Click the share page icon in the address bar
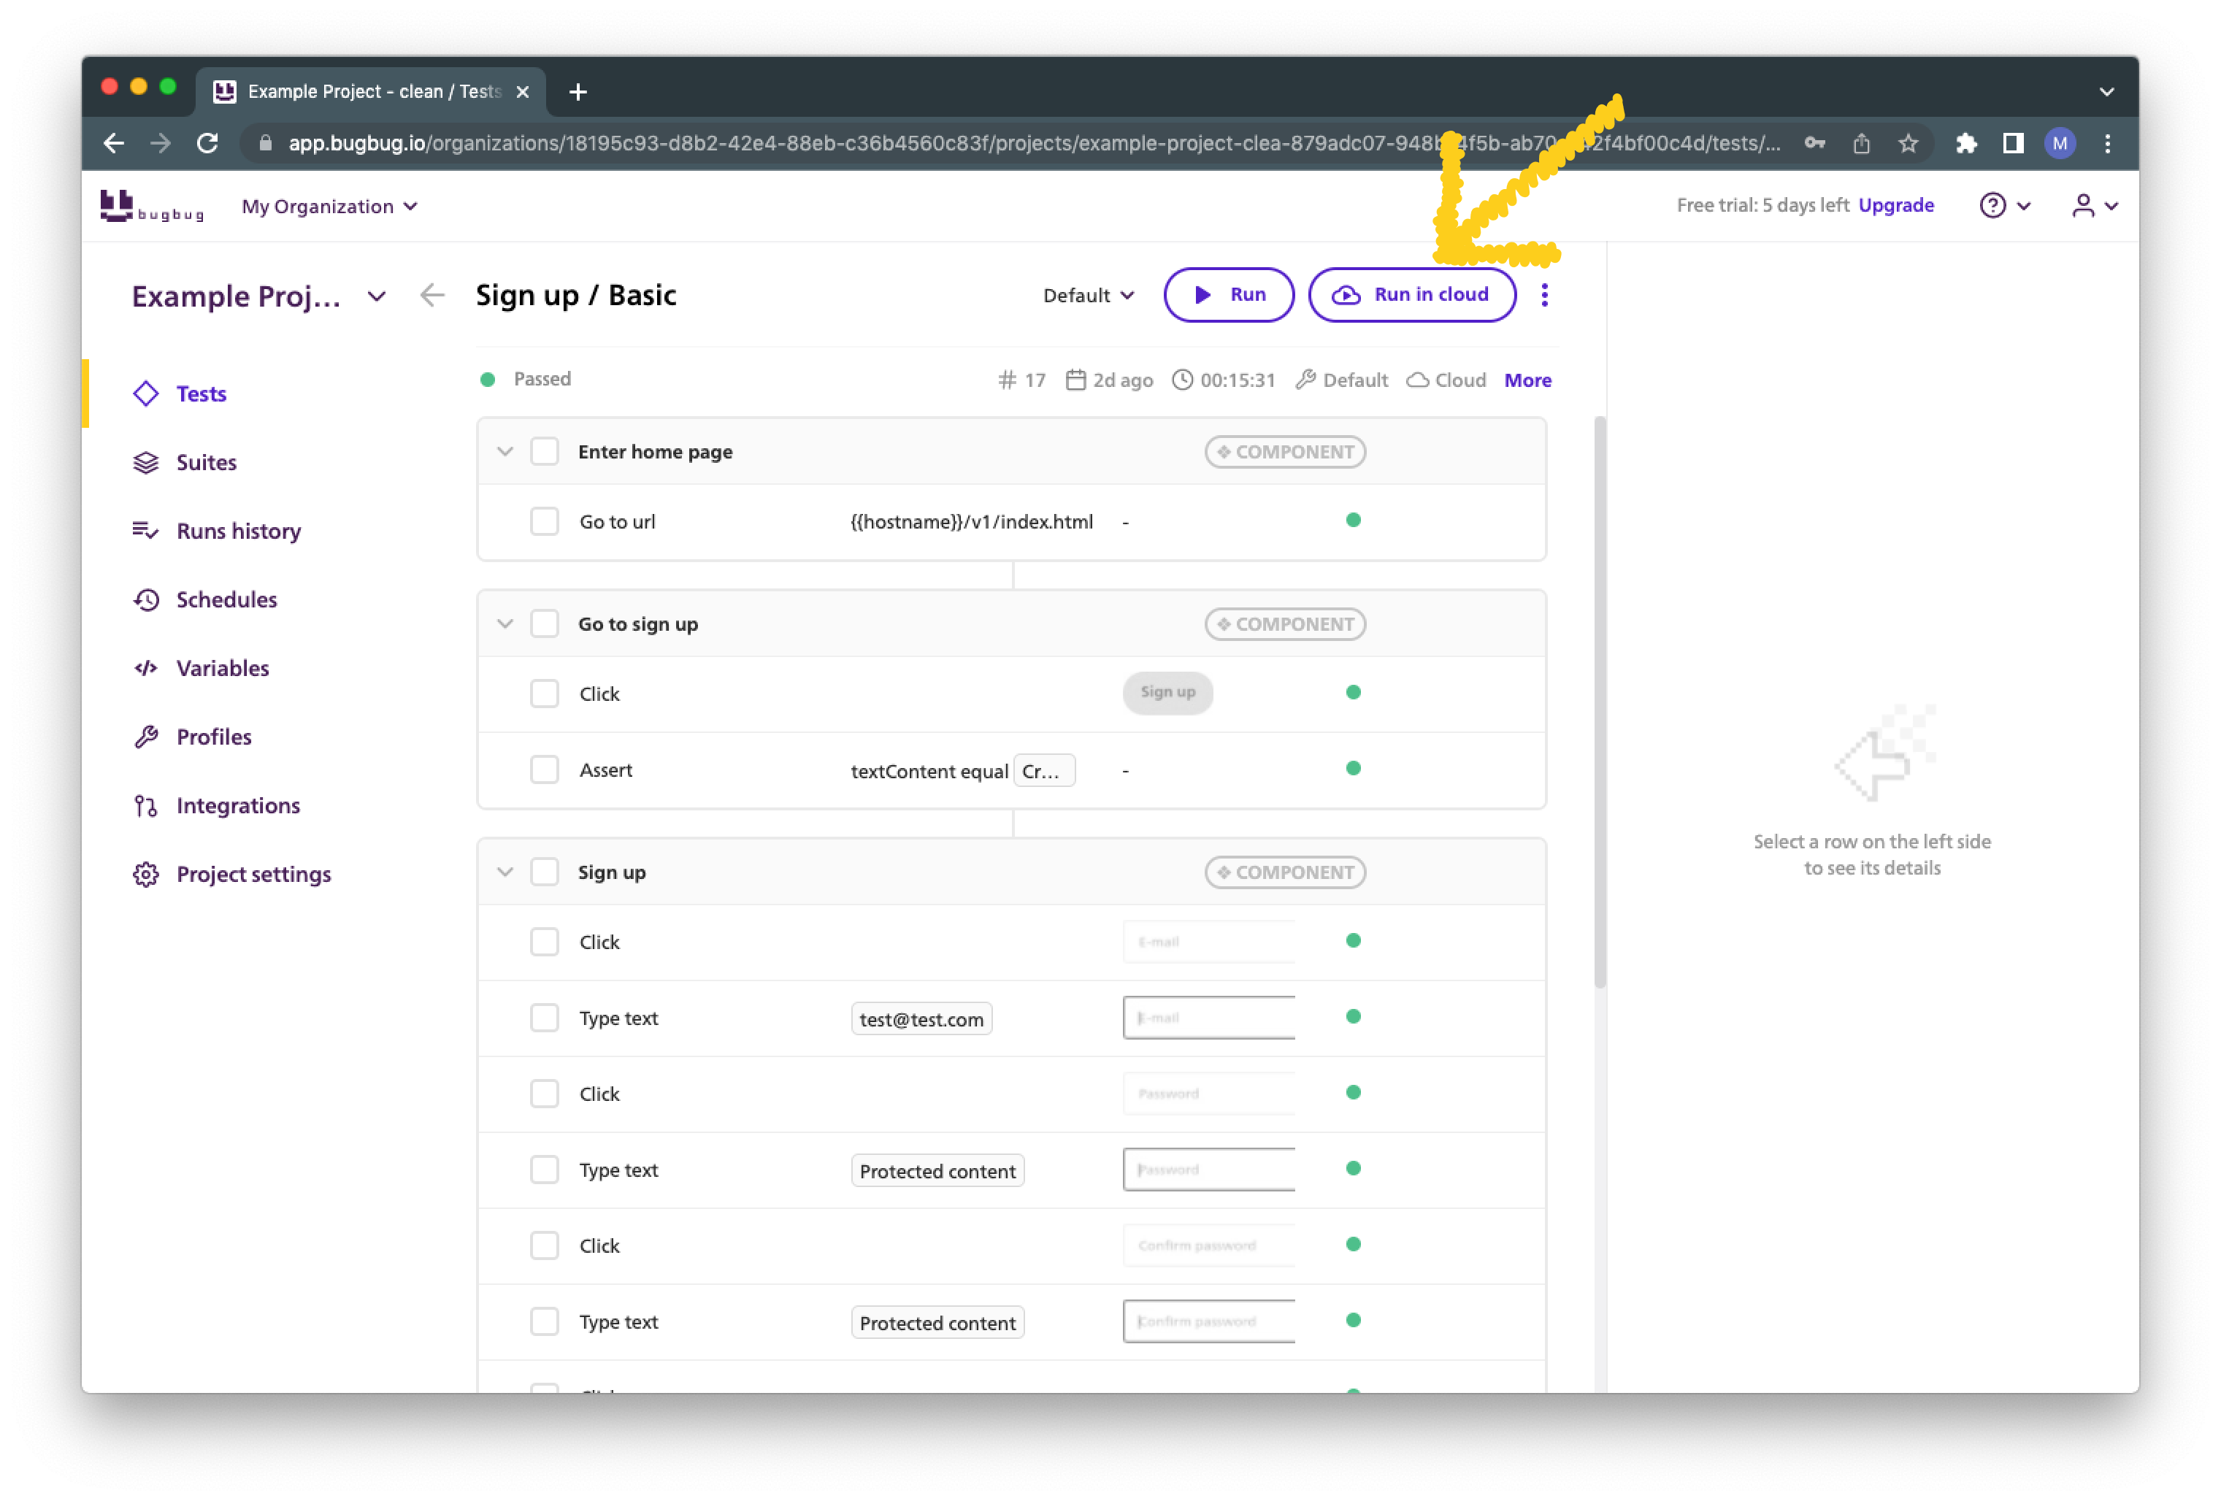This screenshot has height=1501, width=2221. coord(1861,143)
